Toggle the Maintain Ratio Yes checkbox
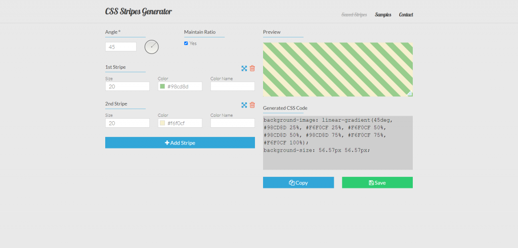The width and height of the screenshot is (518, 248). click(186, 43)
